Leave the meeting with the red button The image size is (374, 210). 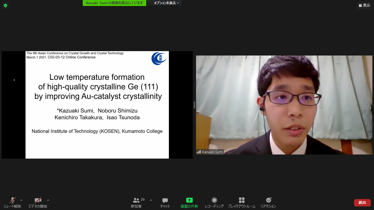pos(362,203)
